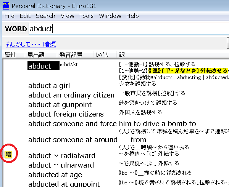Click the ～を尺側へ[に]外転する translation
The width and height of the screenshot is (229, 187).
coord(149,163)
